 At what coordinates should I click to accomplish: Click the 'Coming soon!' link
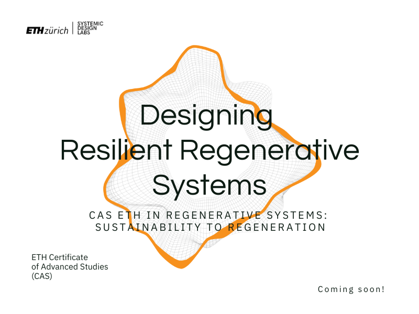tap(350, 289)
